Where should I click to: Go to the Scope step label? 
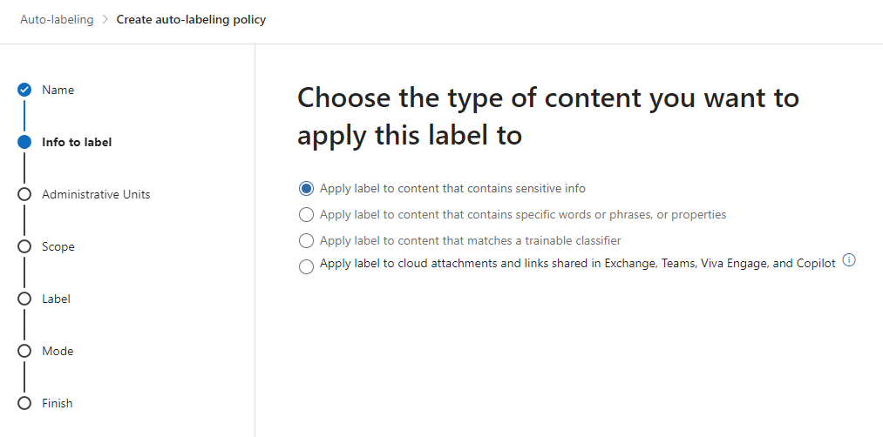coord(58,246)
